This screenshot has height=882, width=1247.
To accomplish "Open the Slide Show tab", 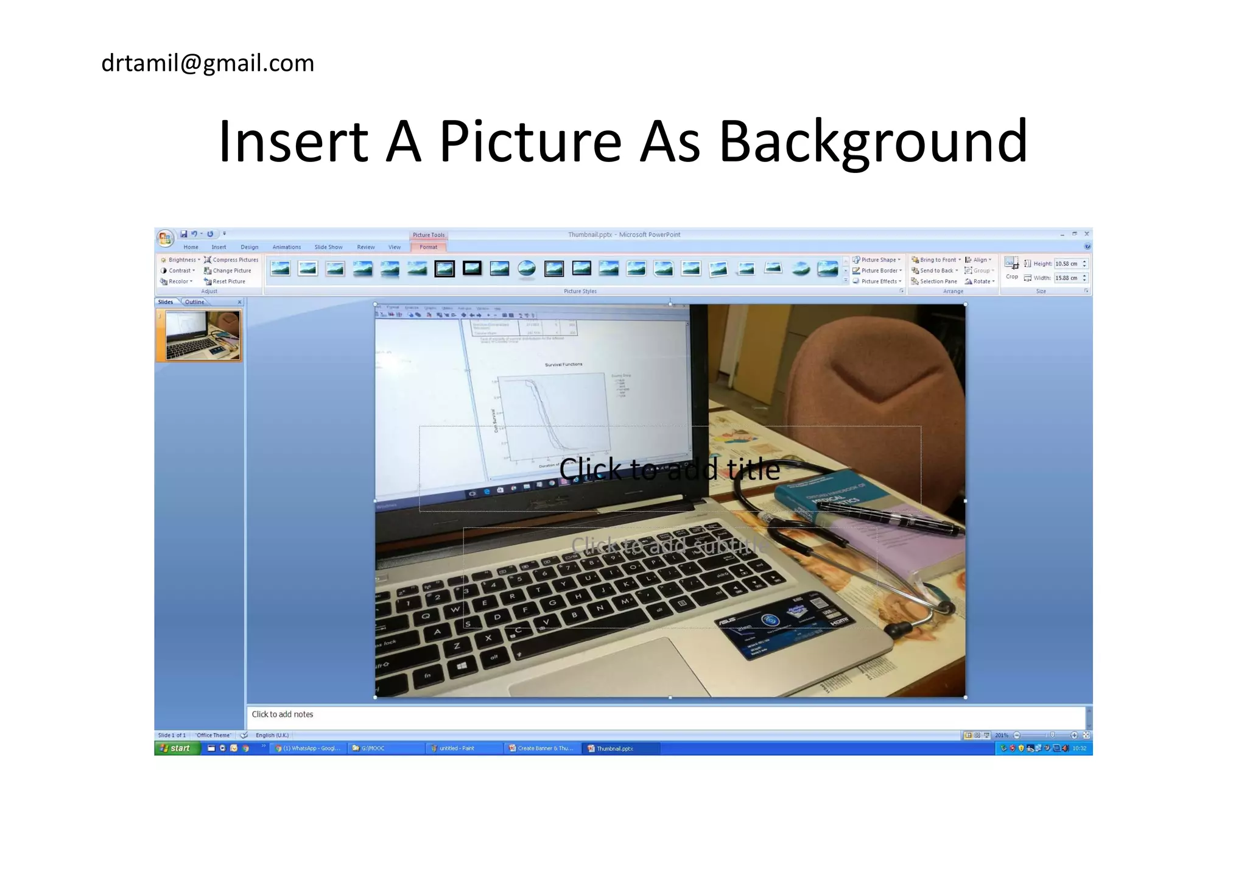I will pos(328,247).
